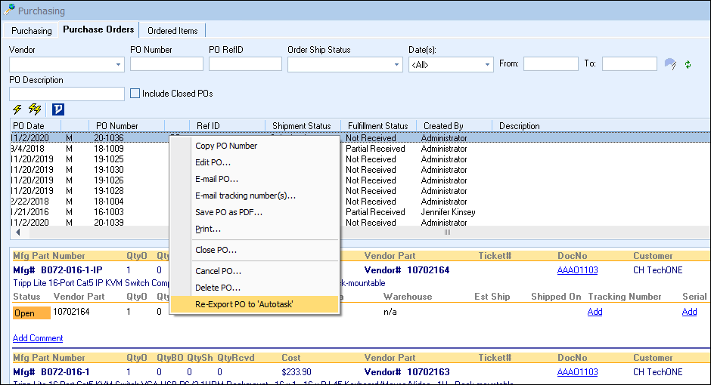Image resolution: width=711 pixels, height=385 pixels.
Task: Click the green refresh arrows icon
Action: pyautogui.click(x=688, y=65)
